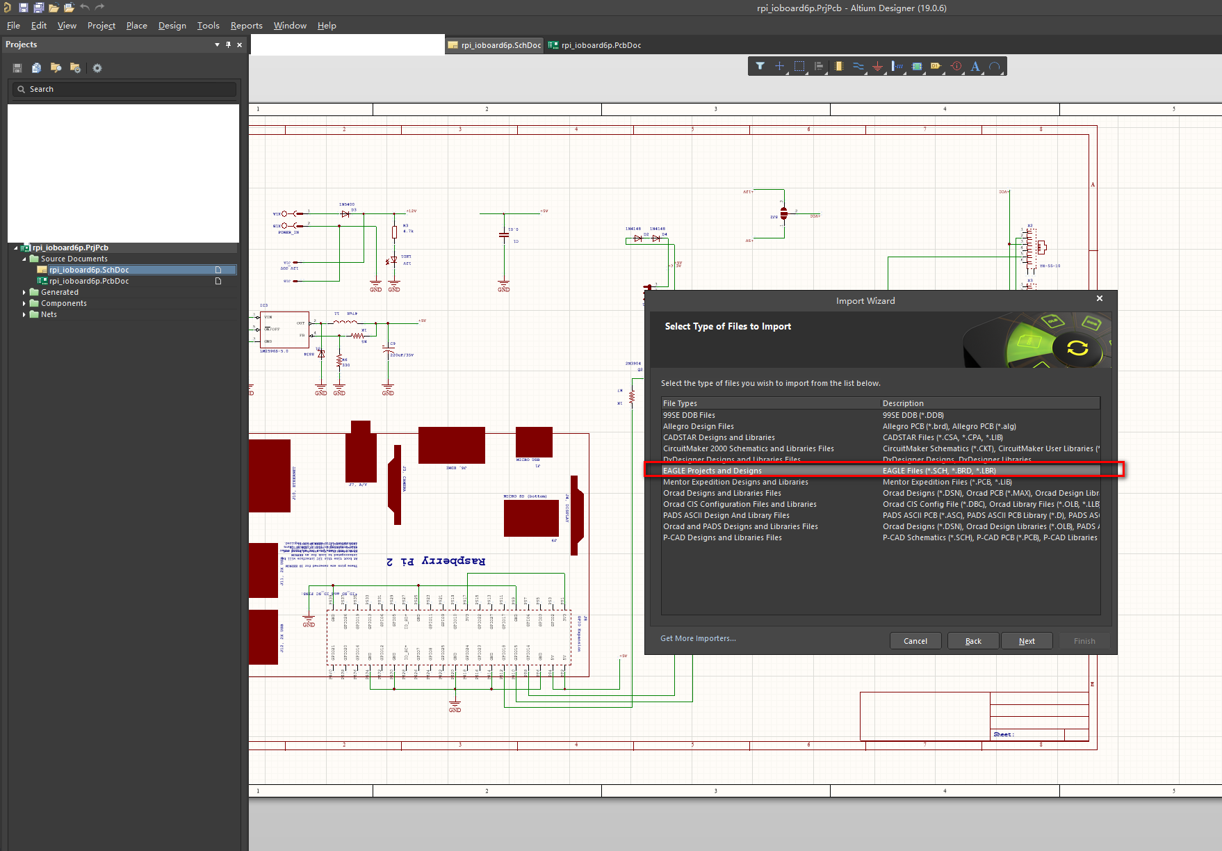The image size is (1222, 851).
Task: Place a GND power port
Action: coord(878,66)
